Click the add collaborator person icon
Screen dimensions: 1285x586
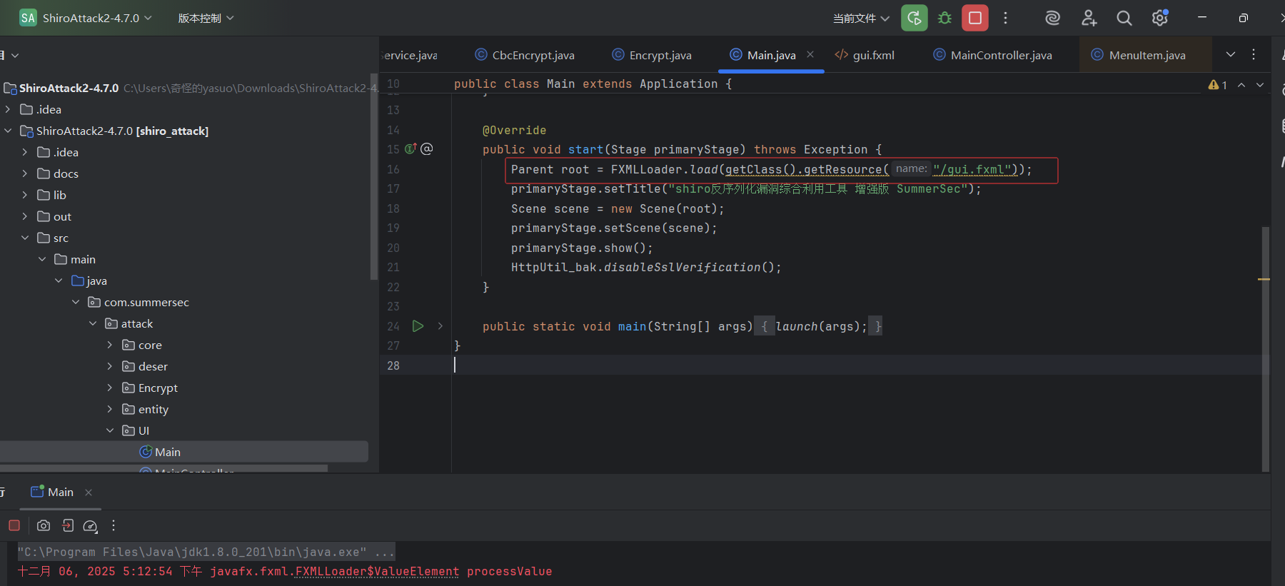pyautogui.click(x=1089, y=19)
